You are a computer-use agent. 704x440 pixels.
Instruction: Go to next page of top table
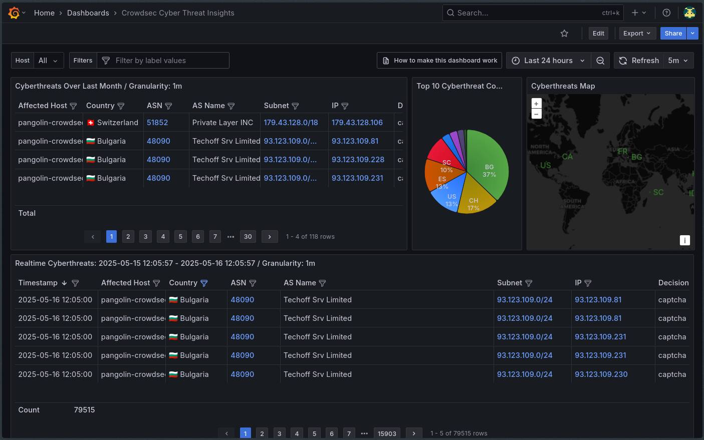tap(270, 237)
